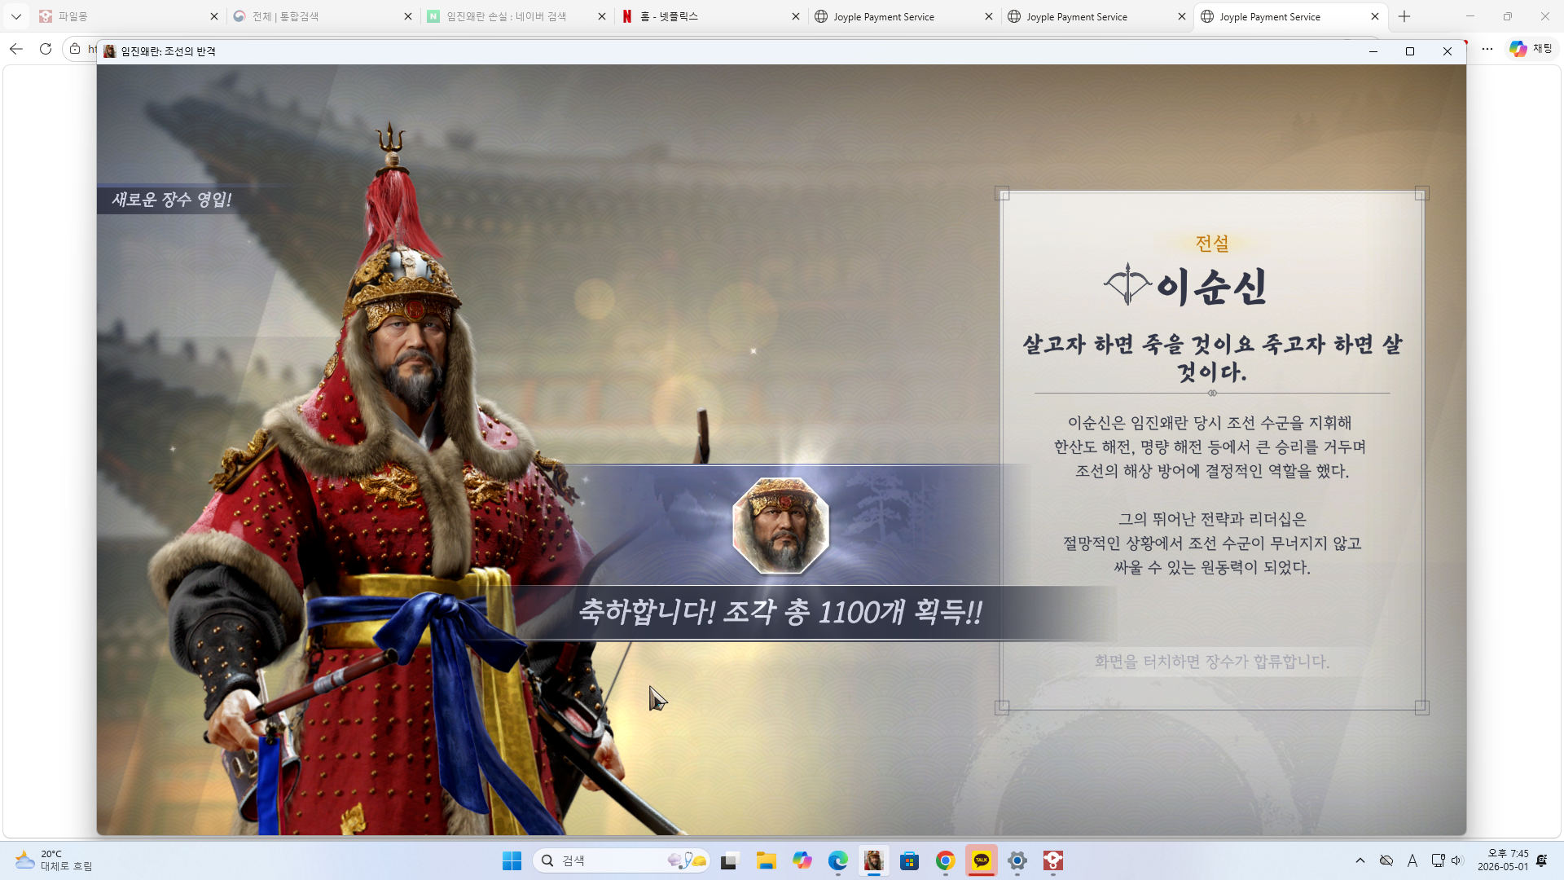Click the 이순신 octagonal portrait thumbnail
The height and width of the screenshot is (880, 1564).
(780, 526)
